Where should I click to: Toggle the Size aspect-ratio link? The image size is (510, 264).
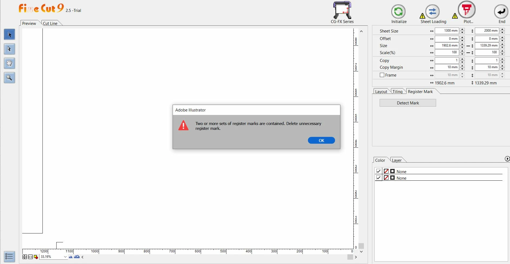[468, 46]
